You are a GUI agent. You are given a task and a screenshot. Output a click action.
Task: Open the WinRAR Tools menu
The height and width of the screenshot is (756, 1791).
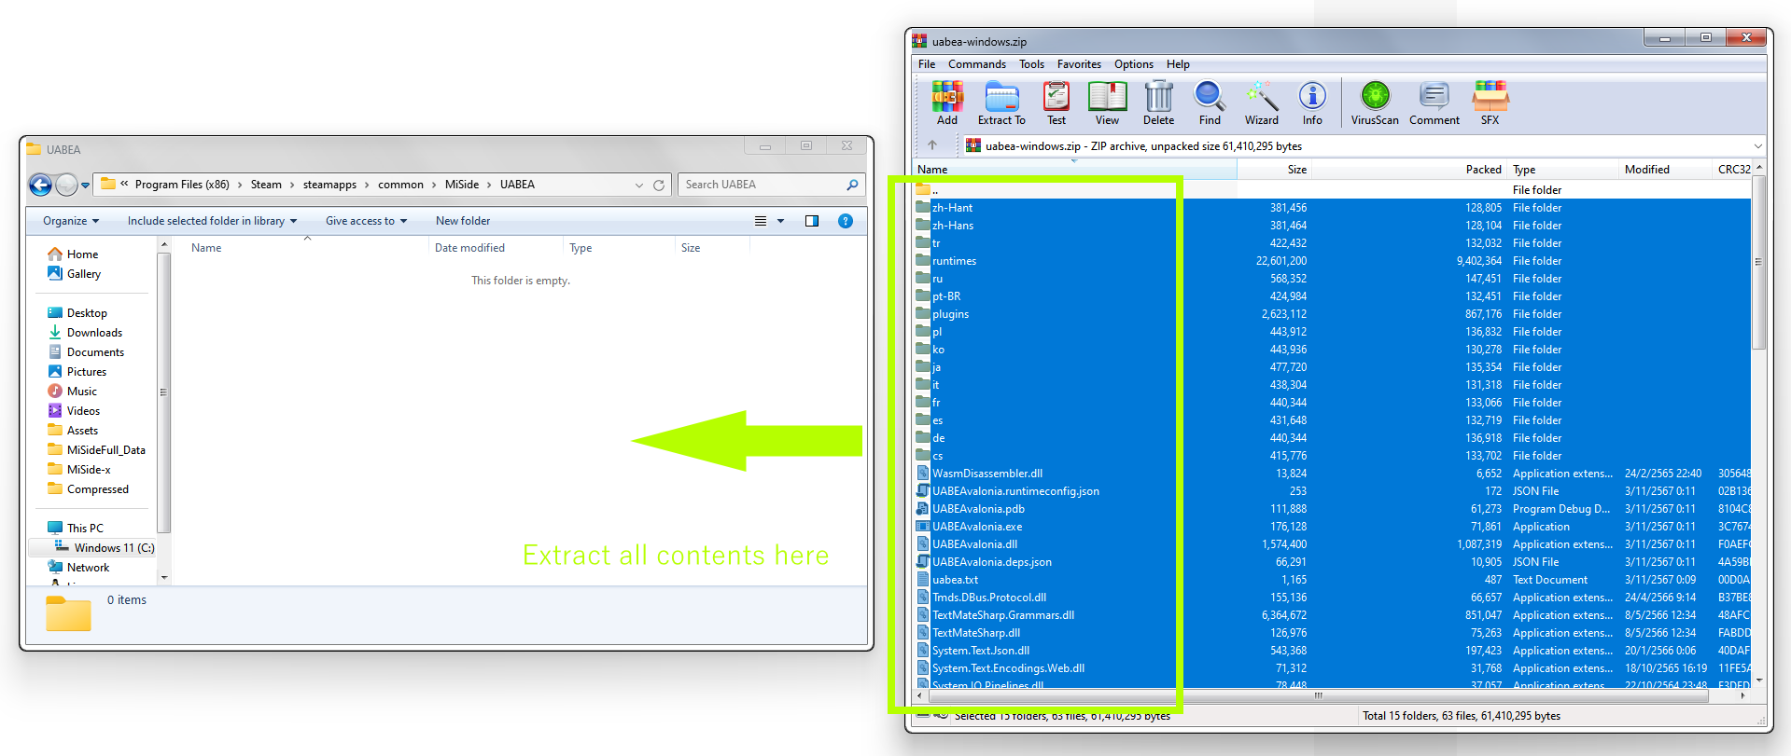1031,64
